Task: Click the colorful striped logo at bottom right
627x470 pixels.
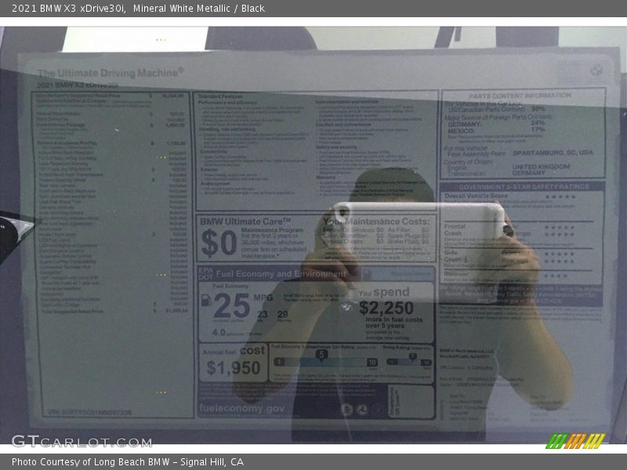Action: coord(576,441)
